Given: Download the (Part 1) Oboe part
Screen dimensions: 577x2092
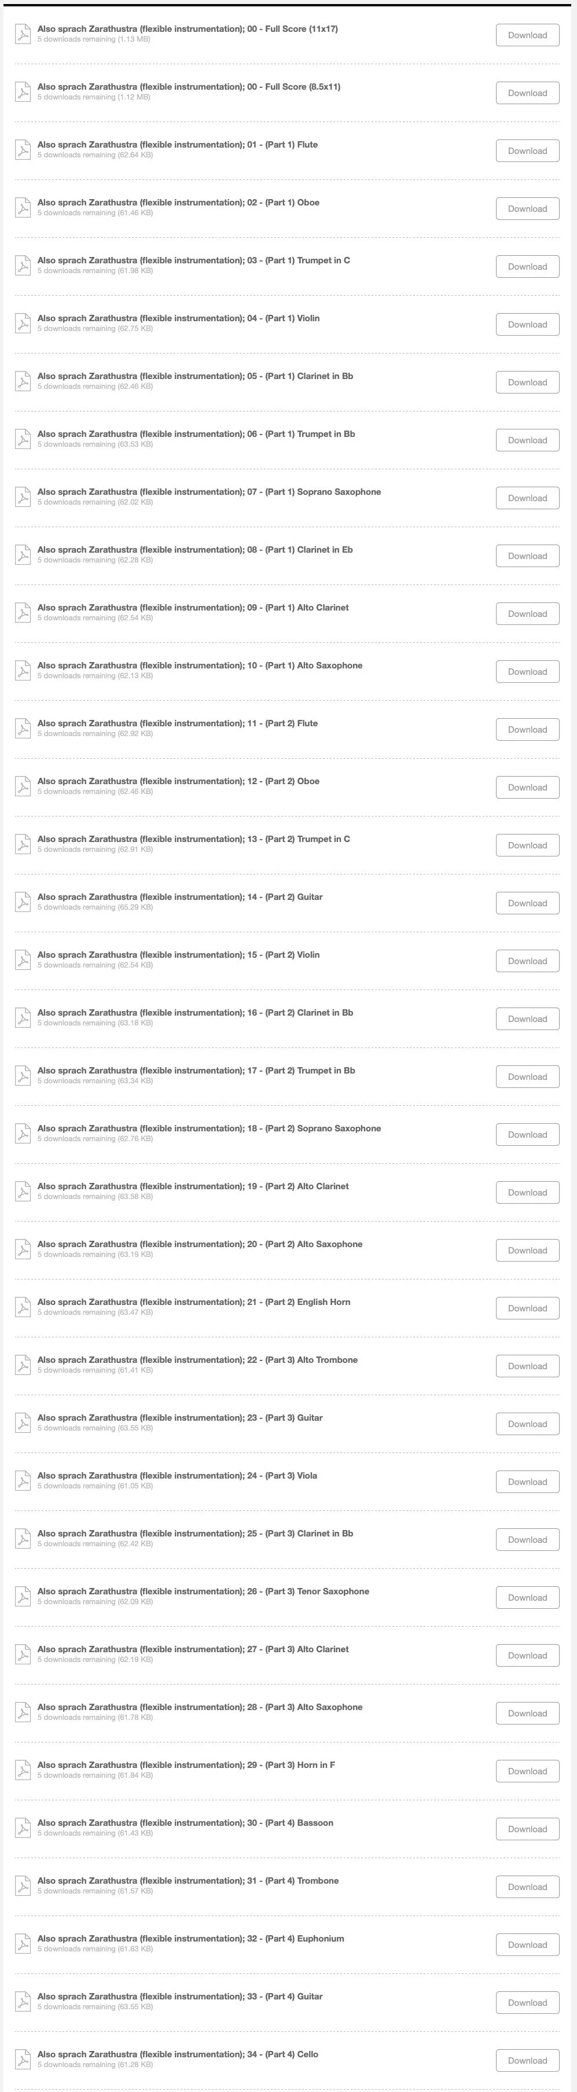Looking at the screenshot, I should pos(527,209).
